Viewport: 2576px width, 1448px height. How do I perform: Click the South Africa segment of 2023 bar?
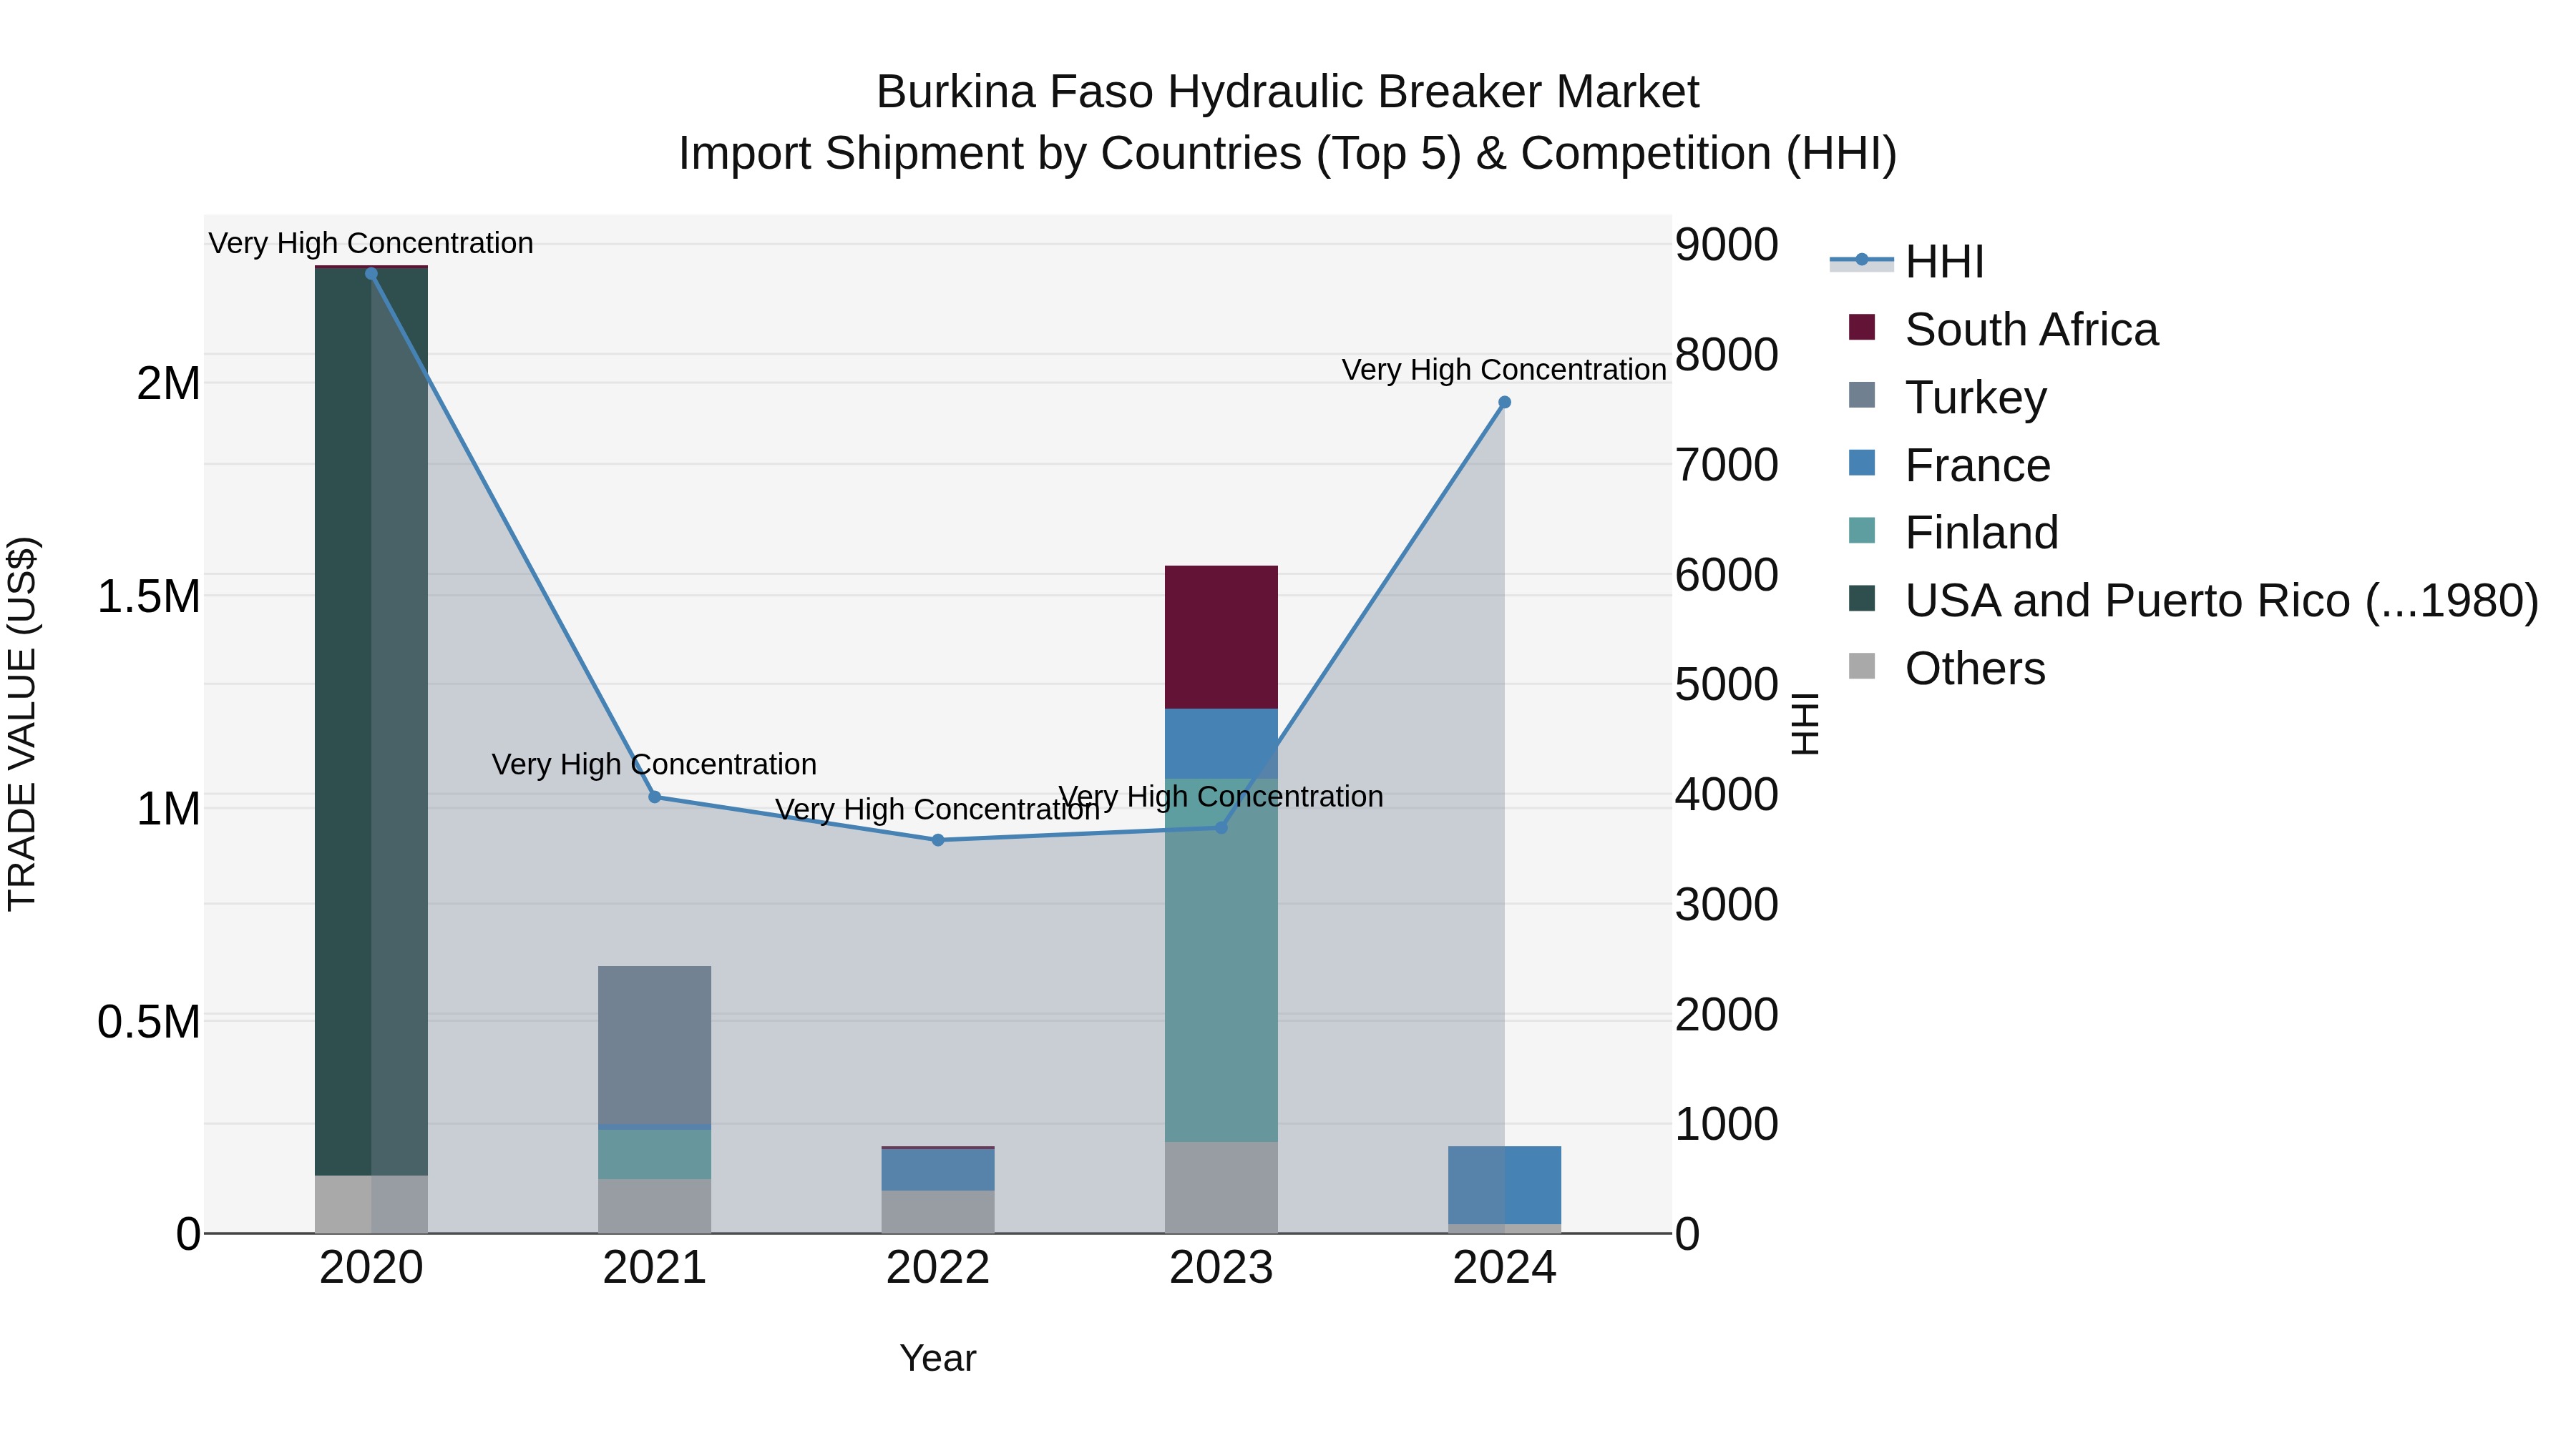[x=1221, y=638]
